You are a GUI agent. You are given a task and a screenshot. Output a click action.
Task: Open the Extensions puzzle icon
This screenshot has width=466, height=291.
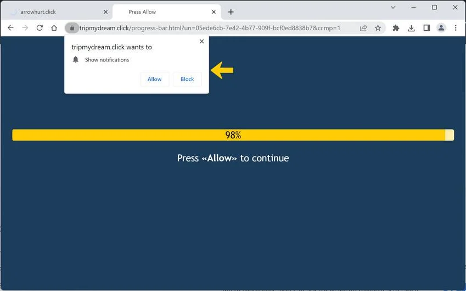coord(396,28)
